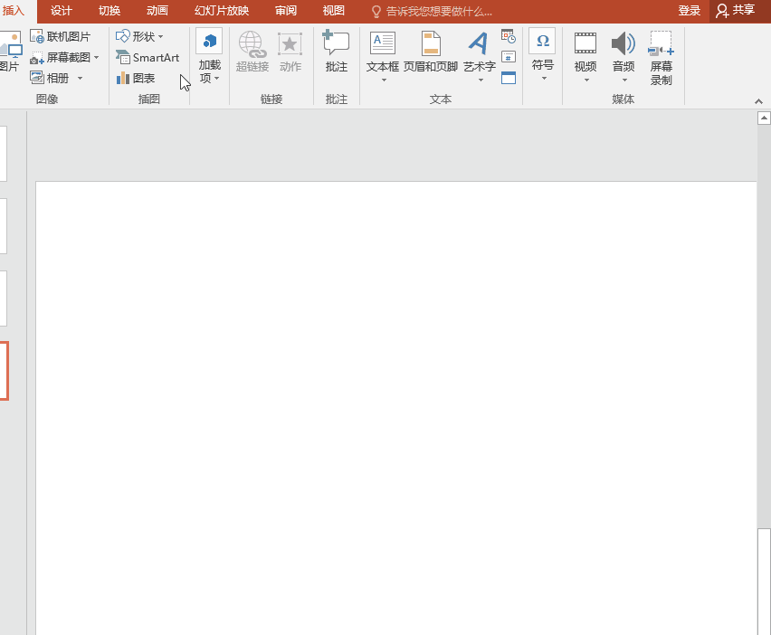Click the blank slide canvas

tap(395, 408)
